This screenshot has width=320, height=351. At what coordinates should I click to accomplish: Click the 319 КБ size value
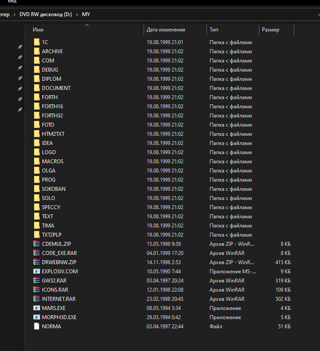(283, 280)
